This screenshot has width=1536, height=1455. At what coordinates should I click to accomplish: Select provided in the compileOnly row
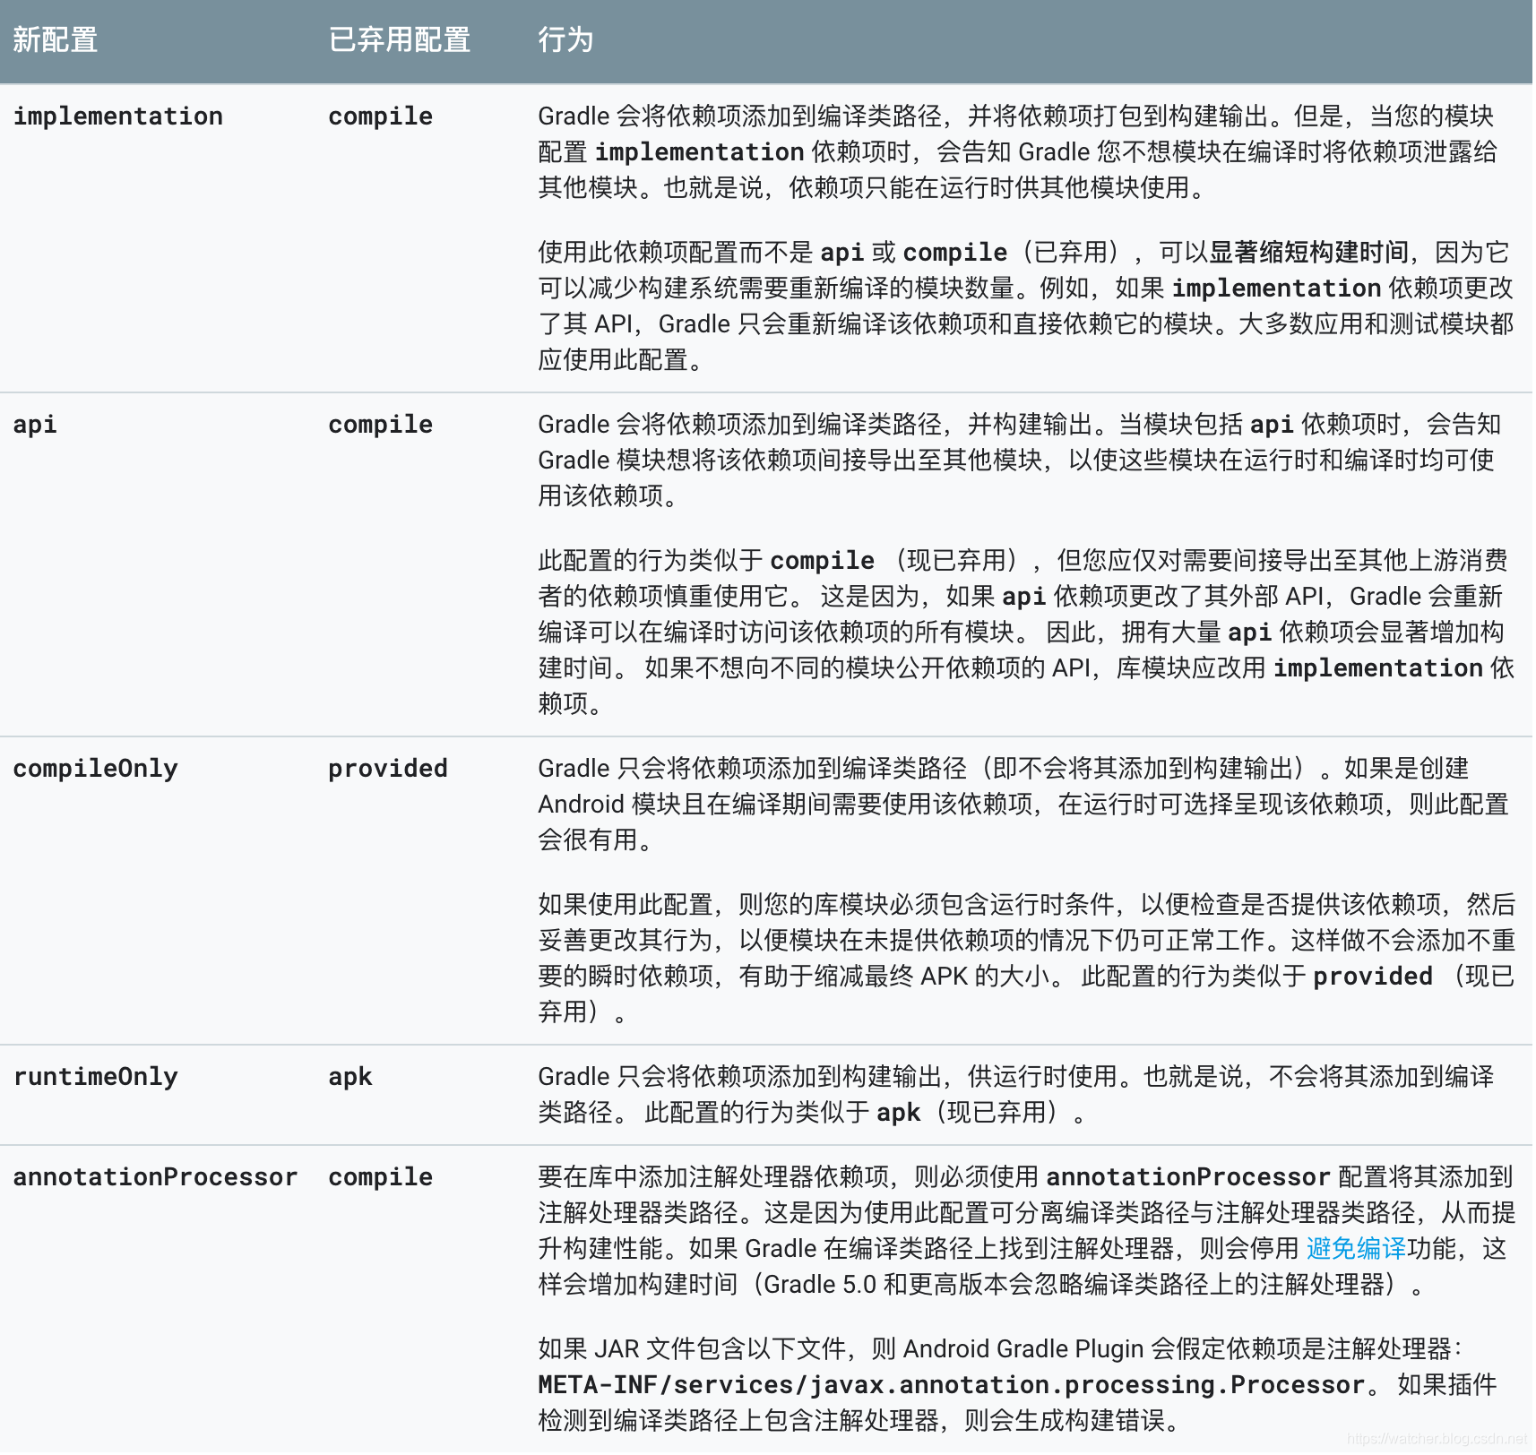(x=387, y=769)
